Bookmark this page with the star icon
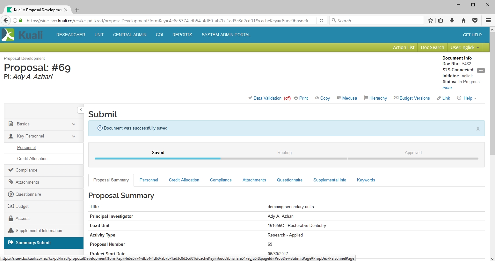Viewport: 495px width, 261px height. click(431, 21)
